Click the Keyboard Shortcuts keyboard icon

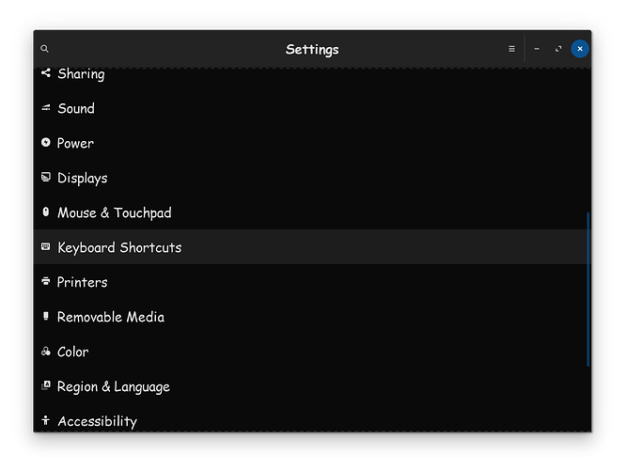pyautogui.click(x=46, y=246)
